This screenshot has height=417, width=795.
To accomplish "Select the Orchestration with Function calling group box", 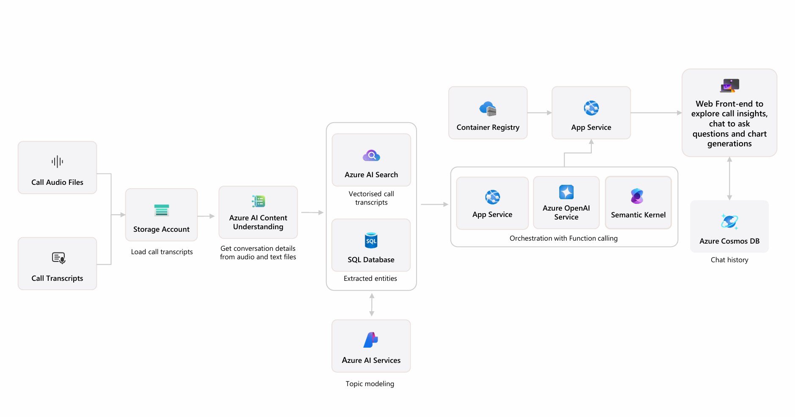I will (x=564, y=238).
